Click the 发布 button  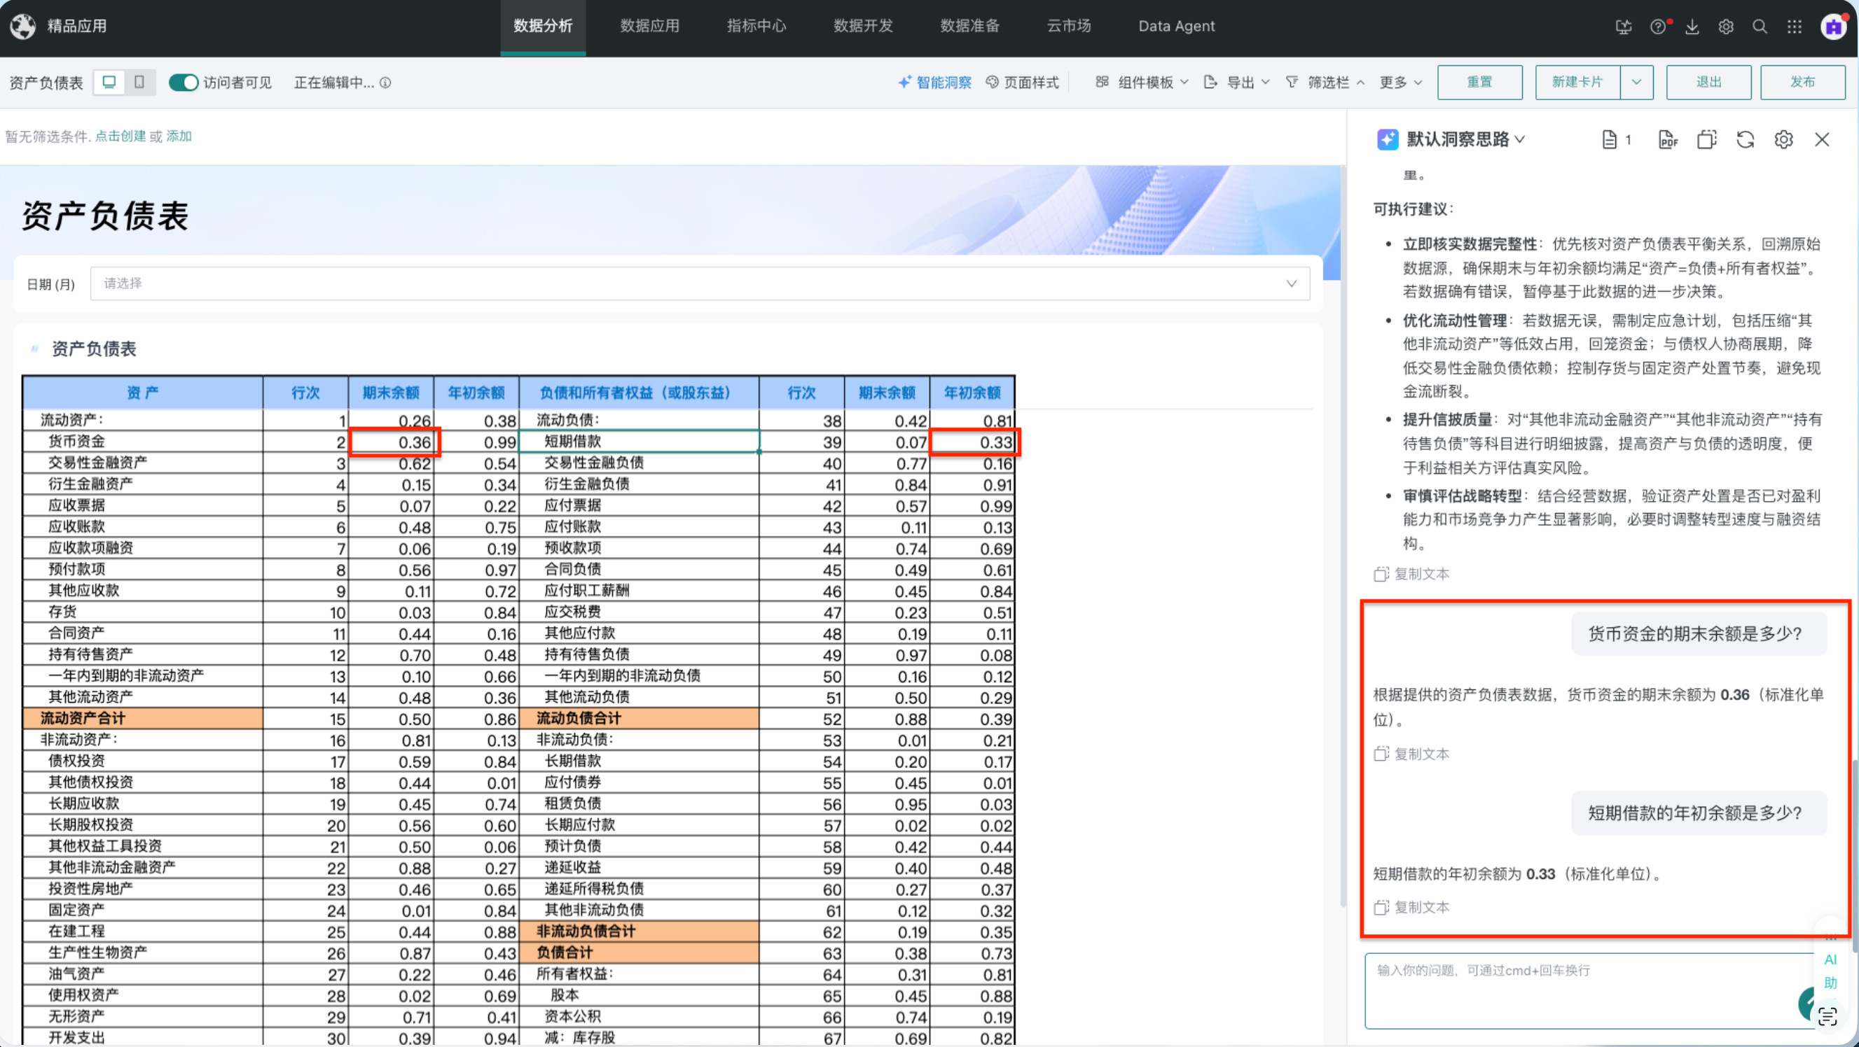1803,82
